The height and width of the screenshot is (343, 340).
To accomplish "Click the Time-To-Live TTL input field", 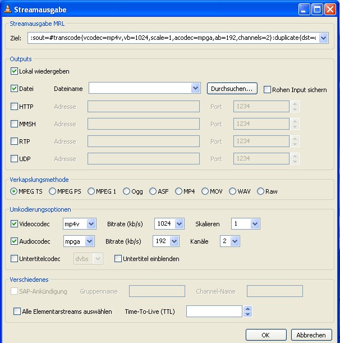I will click(214, 311).
